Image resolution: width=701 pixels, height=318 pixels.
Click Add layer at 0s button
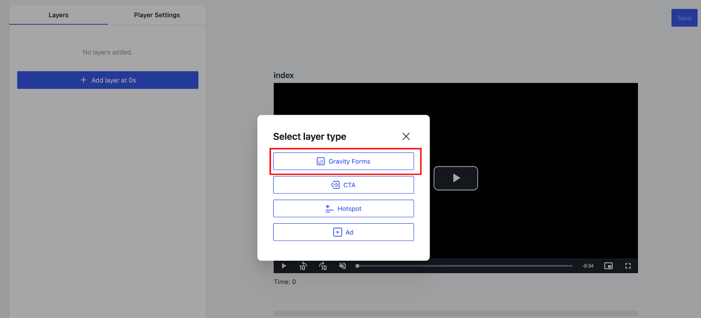(108, 80)
